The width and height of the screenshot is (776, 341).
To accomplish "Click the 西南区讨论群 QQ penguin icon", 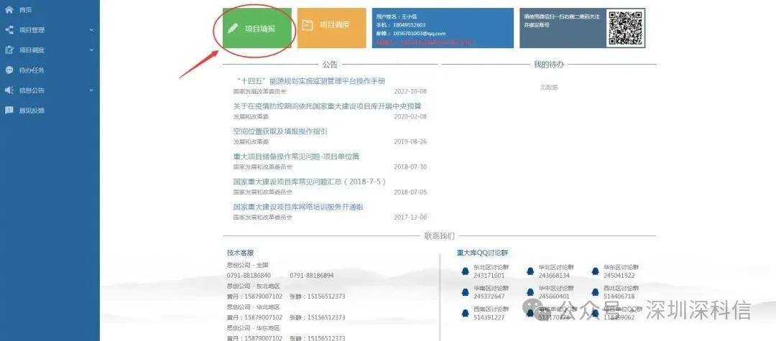I will click(x=465, y=313).
